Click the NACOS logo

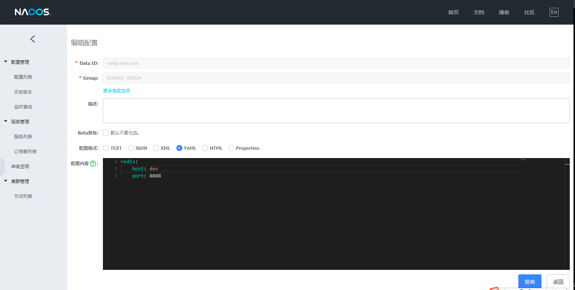33,12
